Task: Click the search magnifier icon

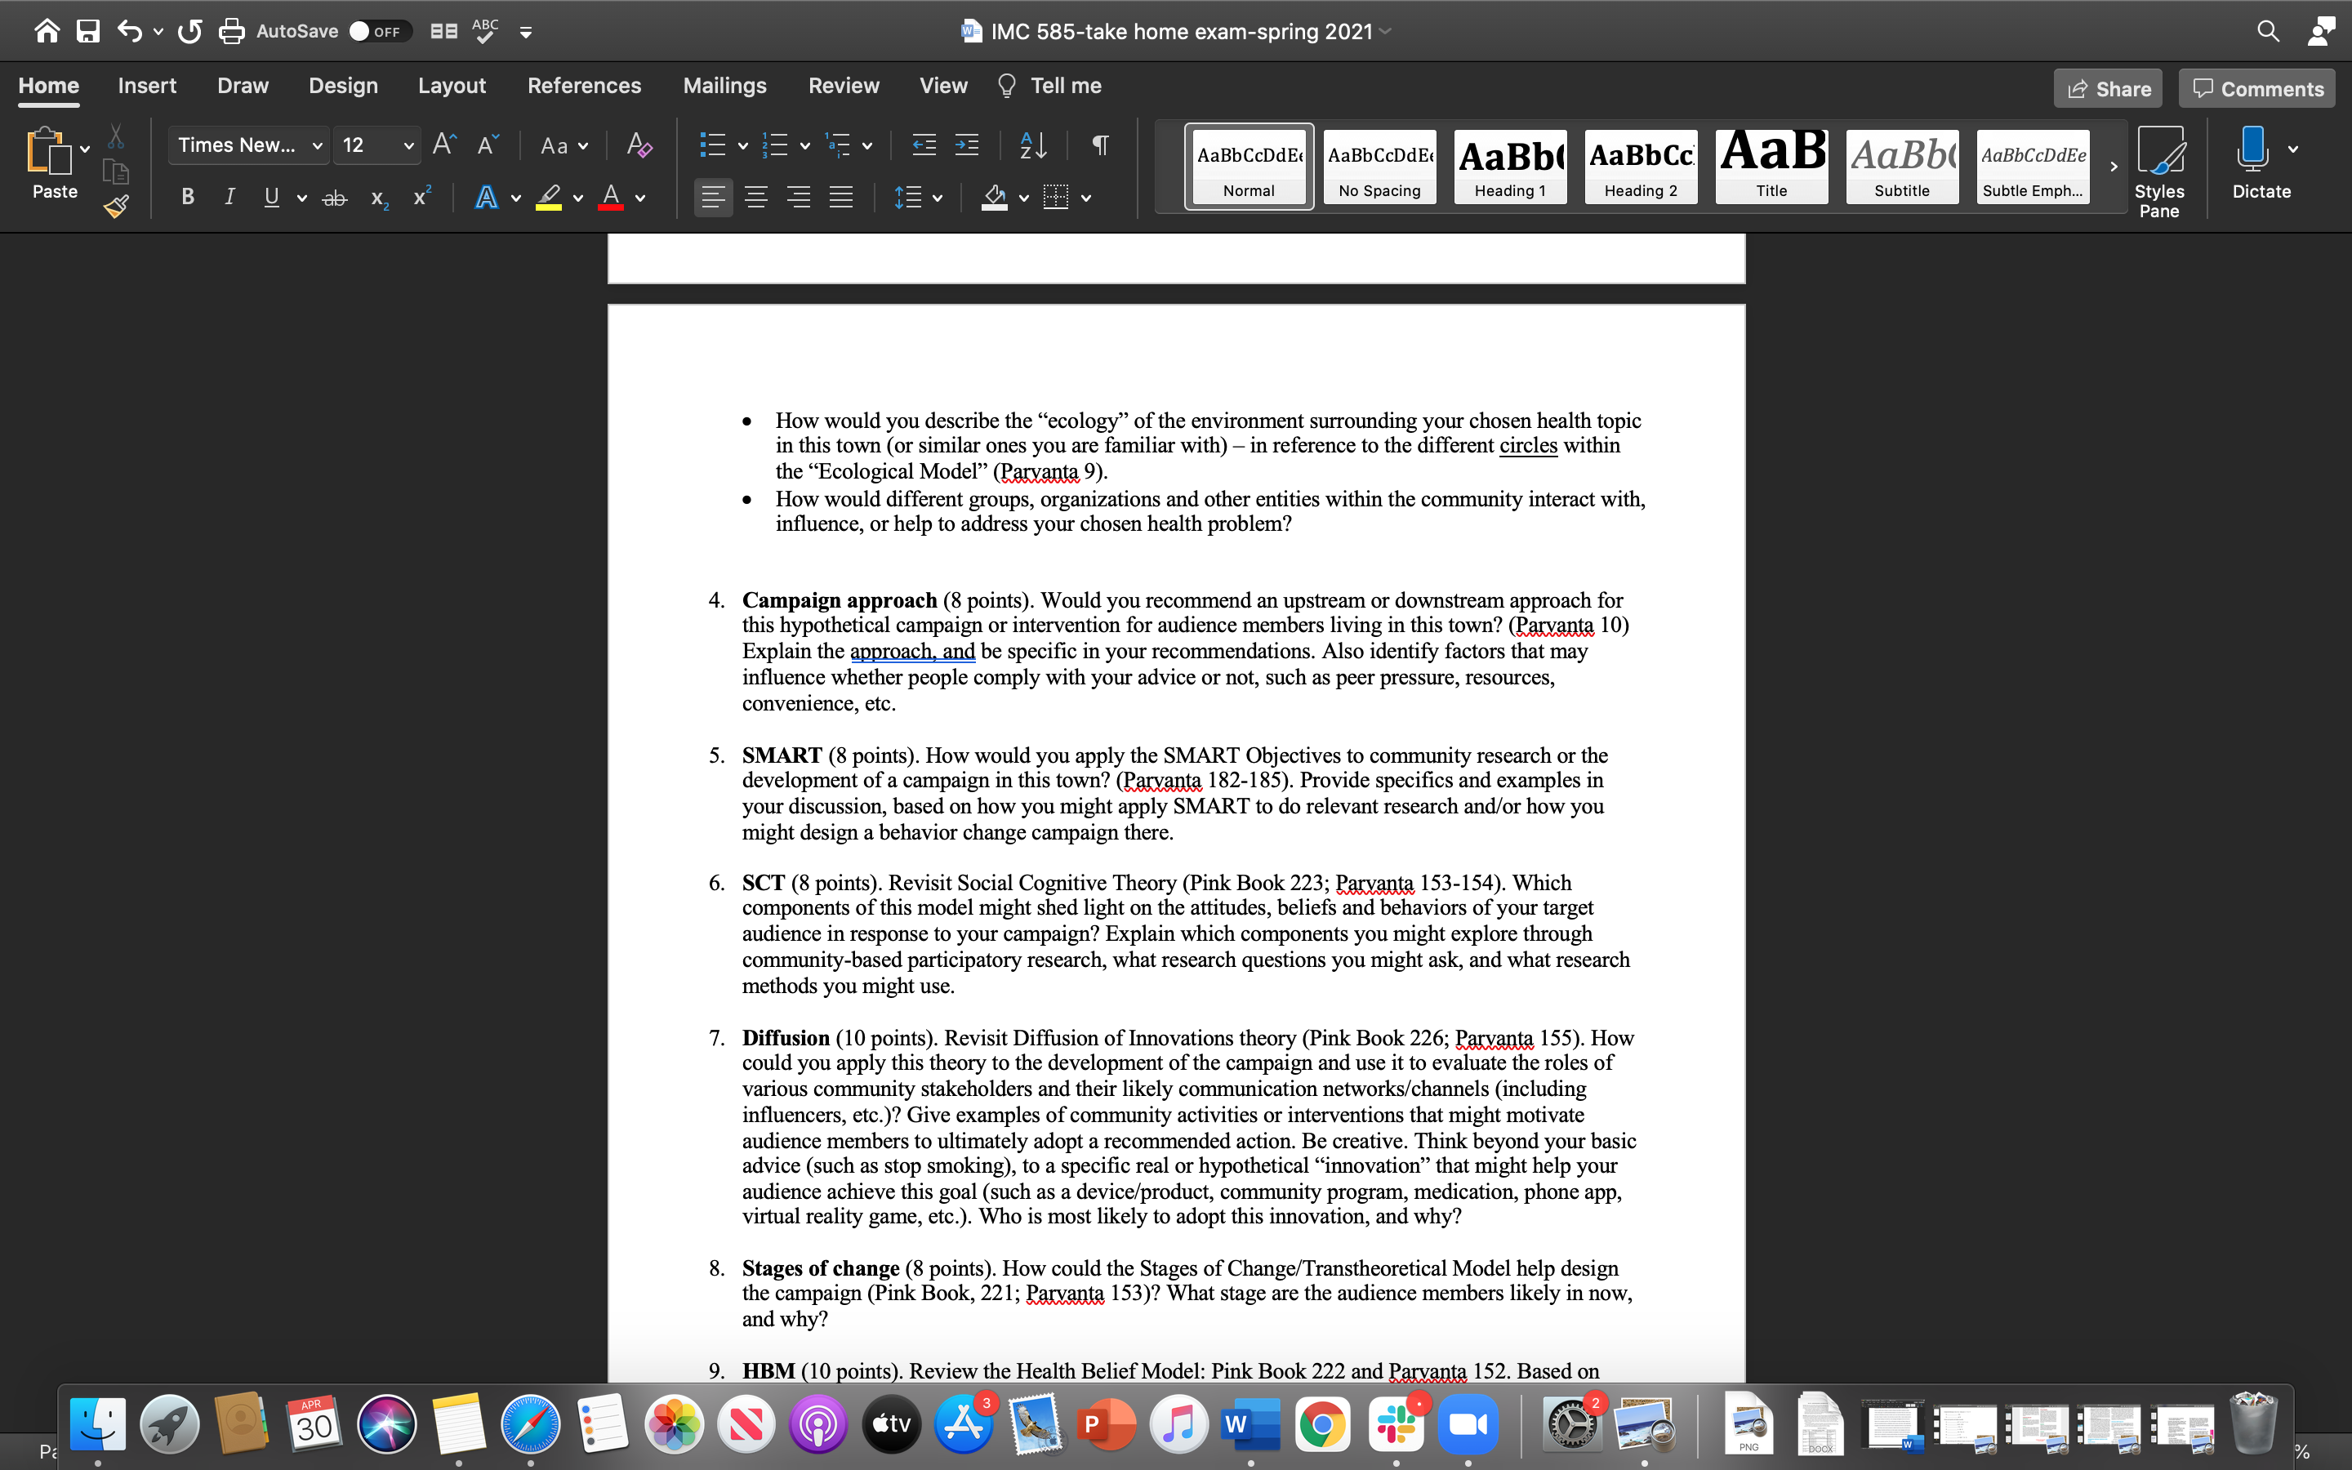Action: (x=2267, y=31)
